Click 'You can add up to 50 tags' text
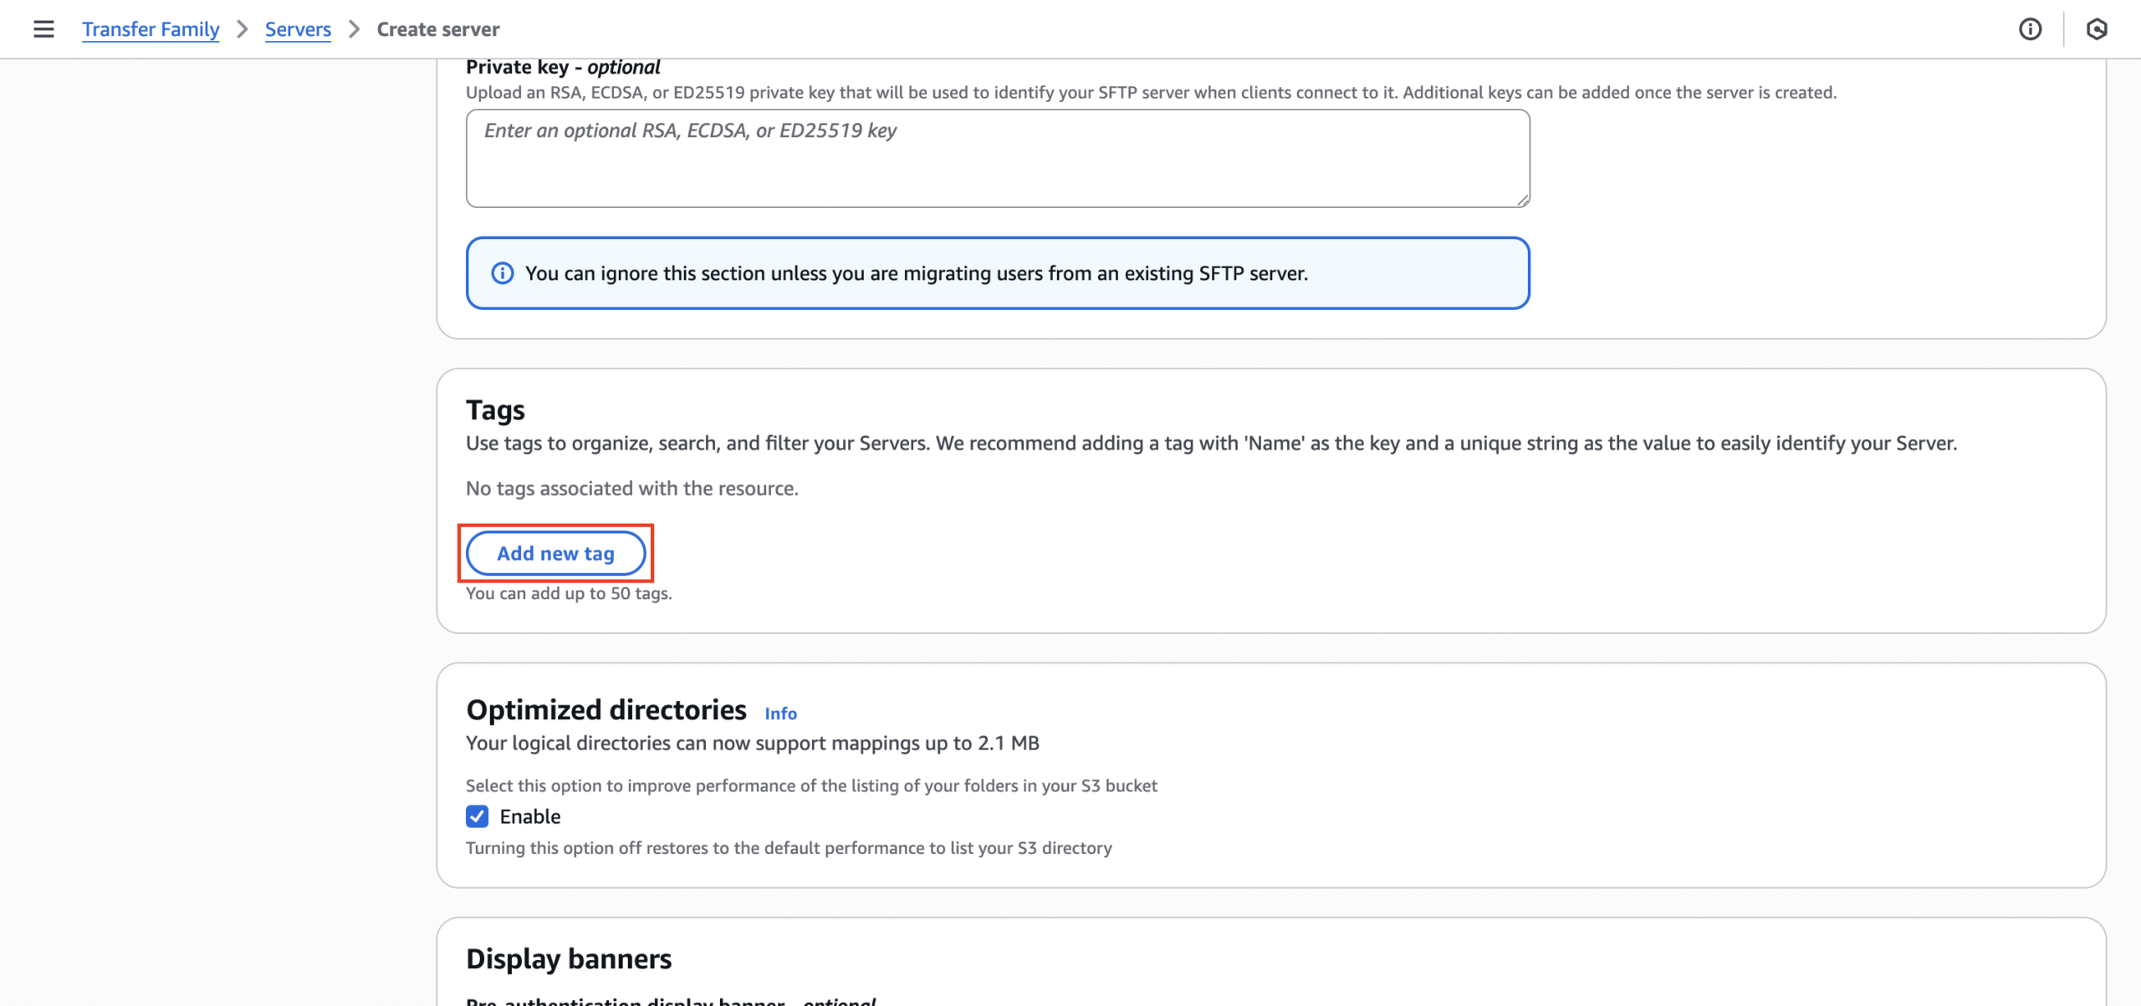 [569, 593]
